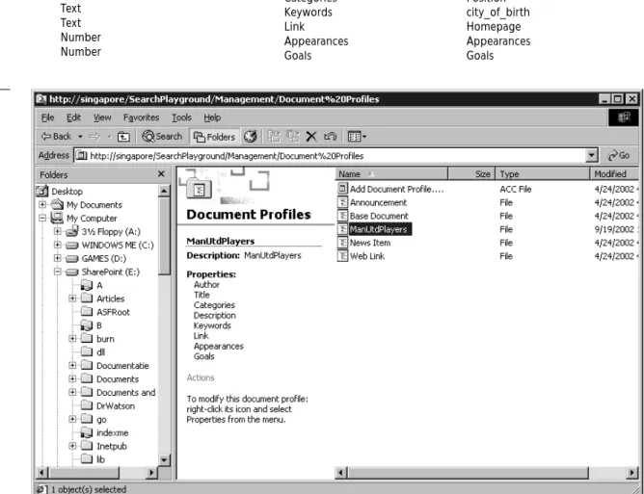Open the Tools menu
Image resolution: width=644 pixels, height=494 pixels.
tap(181, 117)
